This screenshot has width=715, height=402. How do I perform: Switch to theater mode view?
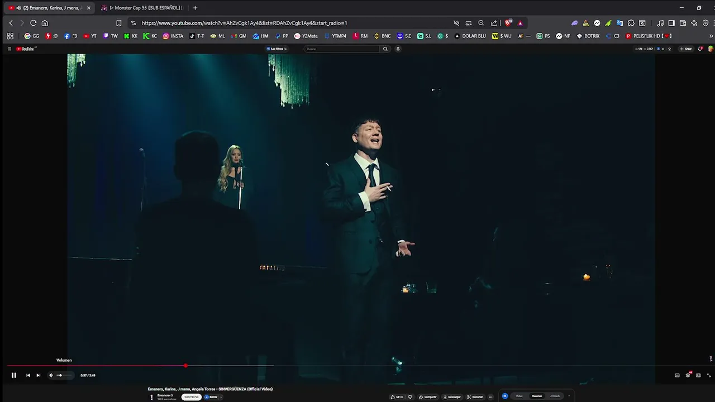pyautogui.click(x=698, y=375)
